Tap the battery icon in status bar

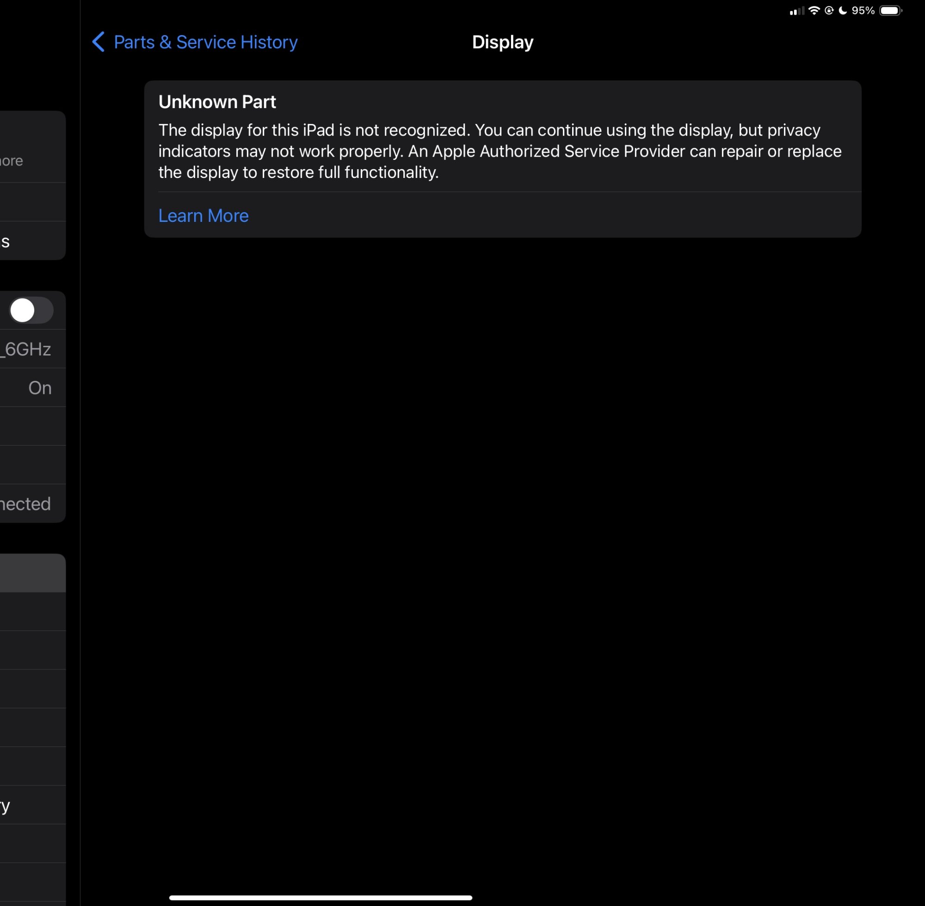(x=890, y=11)
